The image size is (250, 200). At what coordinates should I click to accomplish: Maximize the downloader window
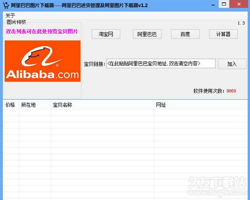[x=224, y=4]
